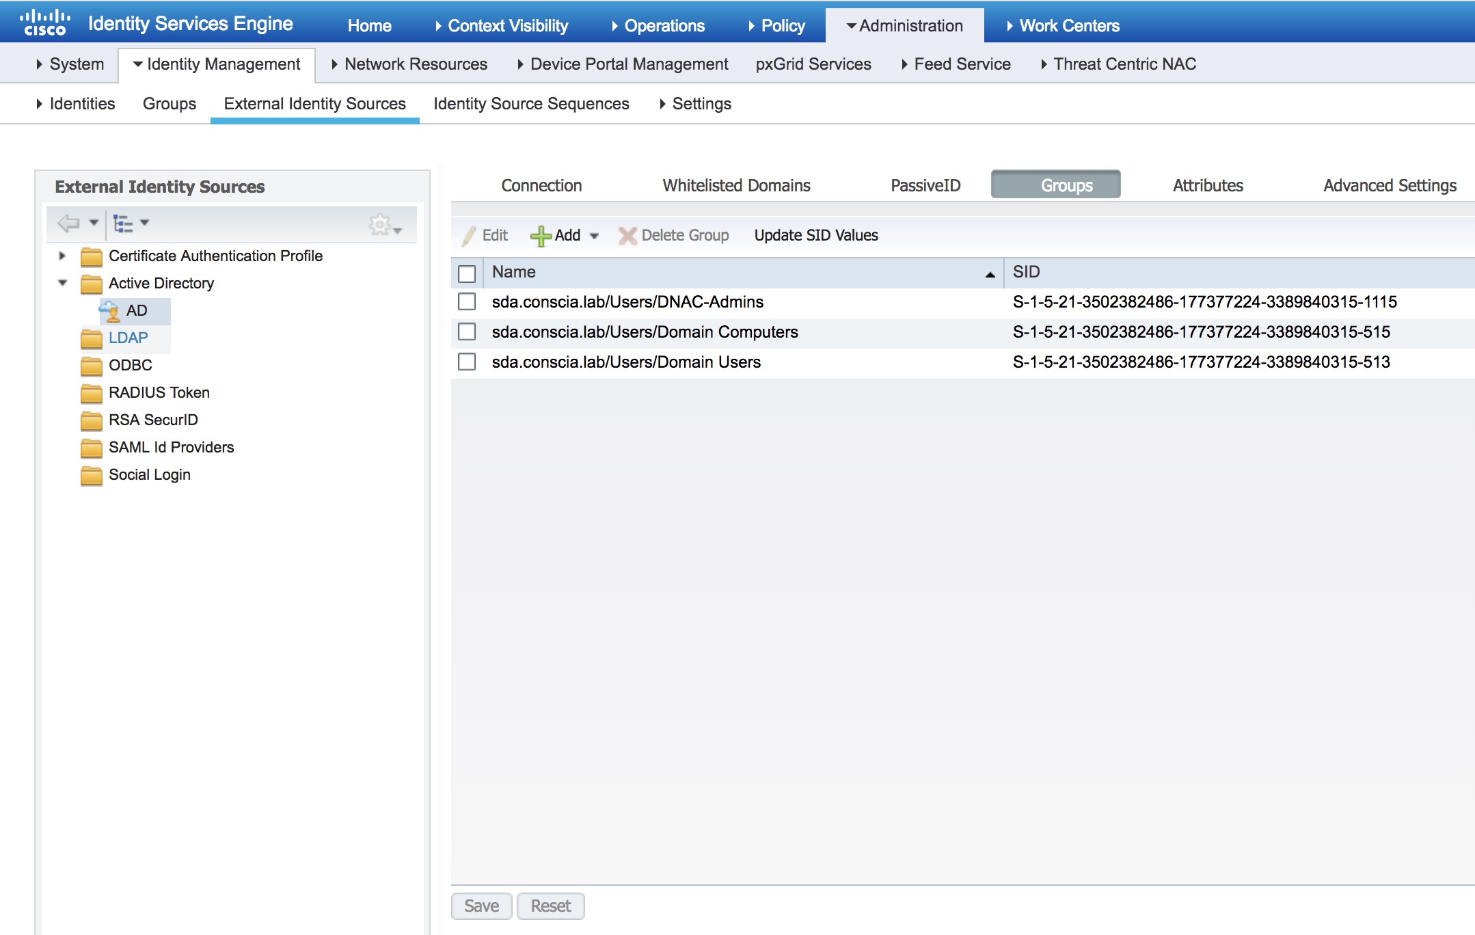Switch to the Advanced Settings tab

pyautogui.click(x=1390, y=186)
